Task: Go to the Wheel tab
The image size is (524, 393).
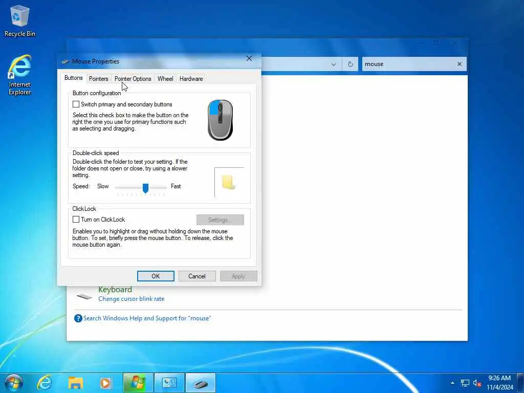Action: pyautogui.click(x=165, y=78)
